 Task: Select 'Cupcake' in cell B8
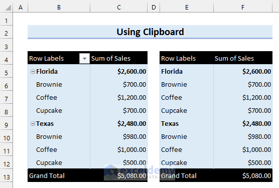pyautogui.click(x=59, y=110)
